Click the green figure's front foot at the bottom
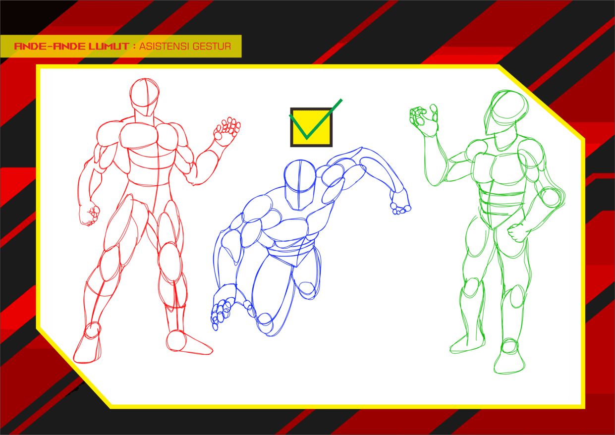This screenshot has height=435, width=615. pos(509,359)
